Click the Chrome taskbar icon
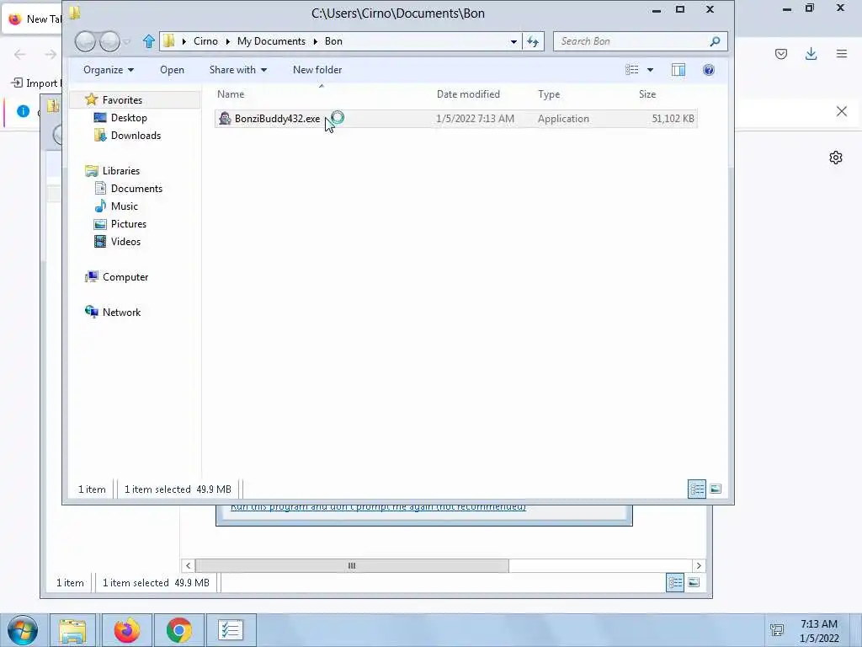This screenshot has height=647, width=862. tap(179, 630)
